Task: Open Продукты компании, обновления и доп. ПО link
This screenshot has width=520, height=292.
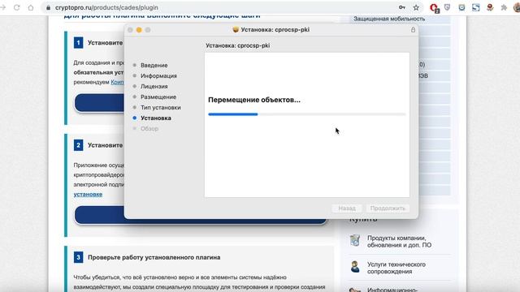Action: click(x=399, y=242)
